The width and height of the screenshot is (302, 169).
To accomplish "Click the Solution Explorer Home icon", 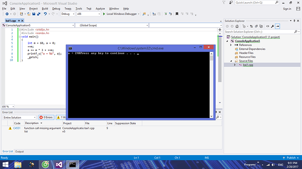I will point(237,26).
